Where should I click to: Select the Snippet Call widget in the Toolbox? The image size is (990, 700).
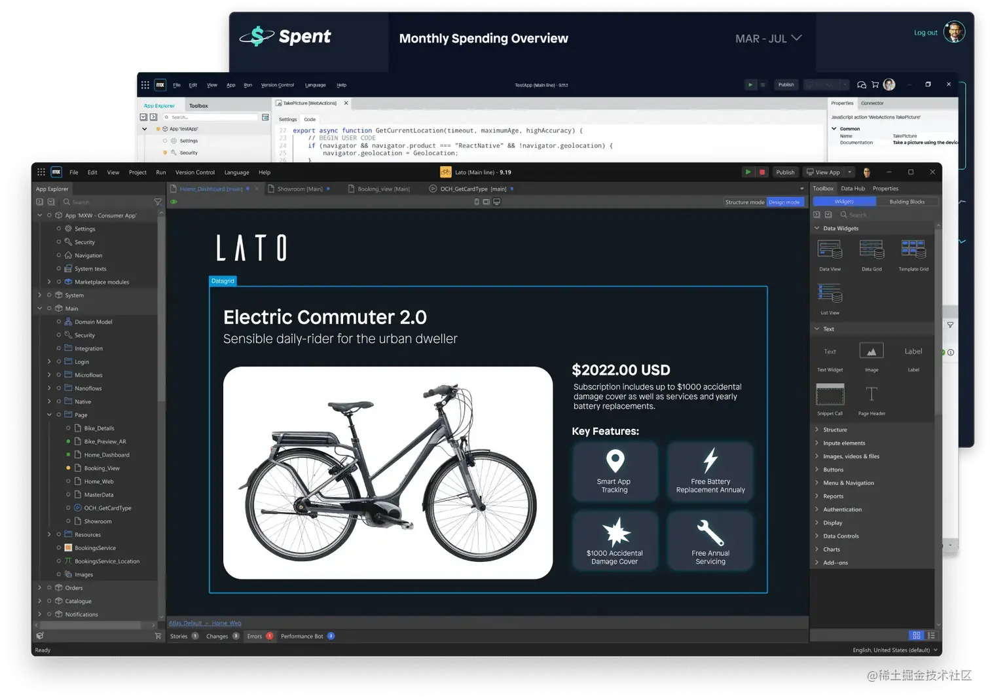point(830,399)
